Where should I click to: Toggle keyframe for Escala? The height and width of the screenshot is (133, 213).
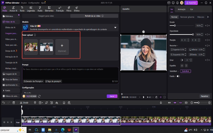point(207,26)
